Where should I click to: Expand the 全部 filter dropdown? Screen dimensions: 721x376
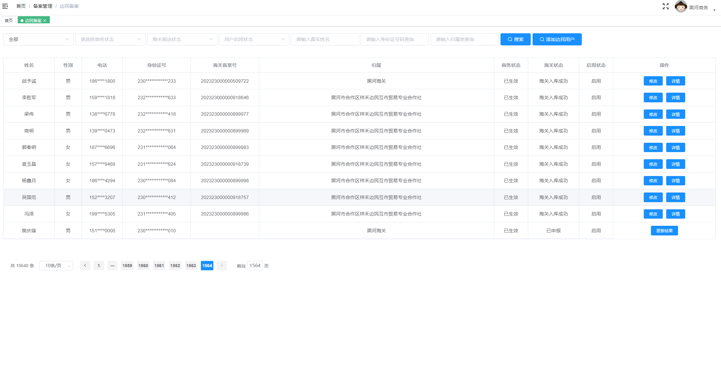(38, 39)
